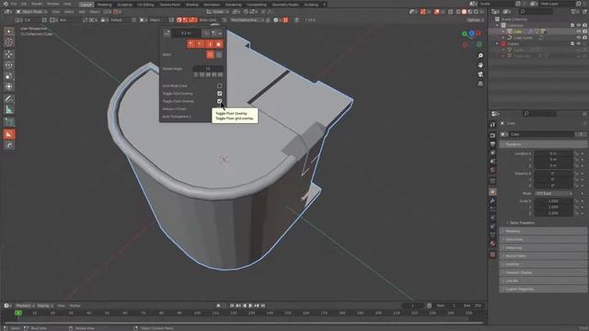Image resolution: width=589 pixels, height=331 pixels.
Task: Click the current frame marker in timeline
Action: coord(18,313)
